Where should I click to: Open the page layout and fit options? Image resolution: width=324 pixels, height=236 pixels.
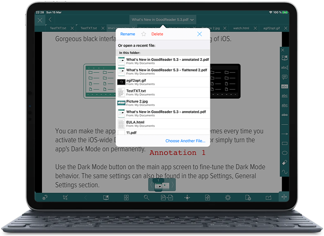pos(208,197)
